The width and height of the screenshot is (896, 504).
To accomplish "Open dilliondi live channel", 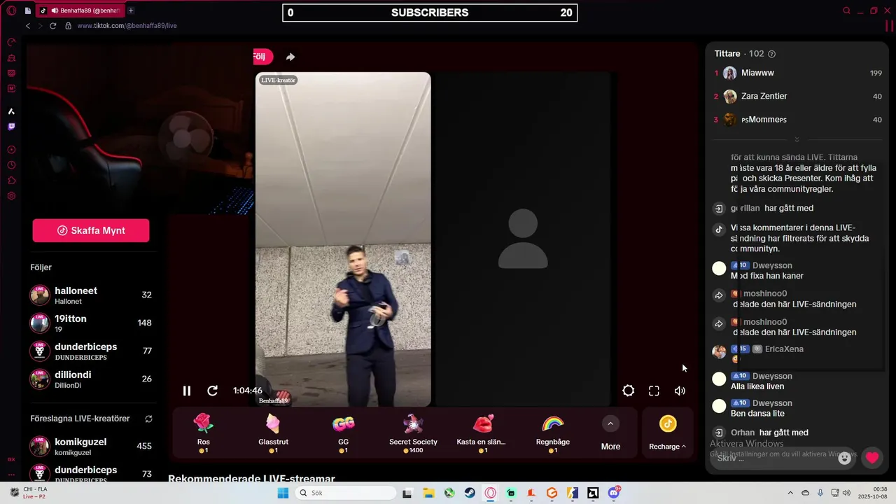I will pyautogui.click(x=91, y=379).
